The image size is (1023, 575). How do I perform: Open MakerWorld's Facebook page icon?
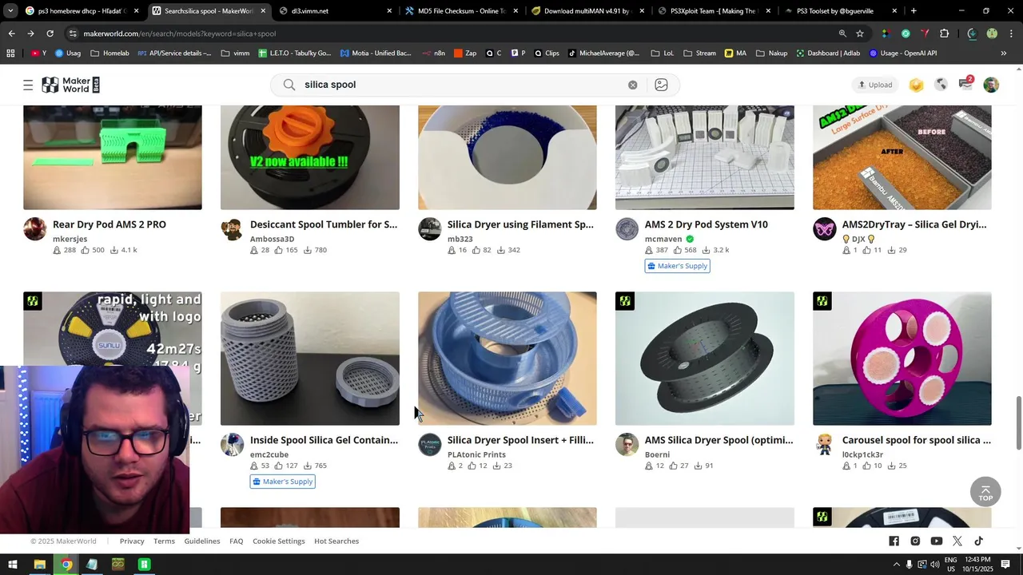894,541
